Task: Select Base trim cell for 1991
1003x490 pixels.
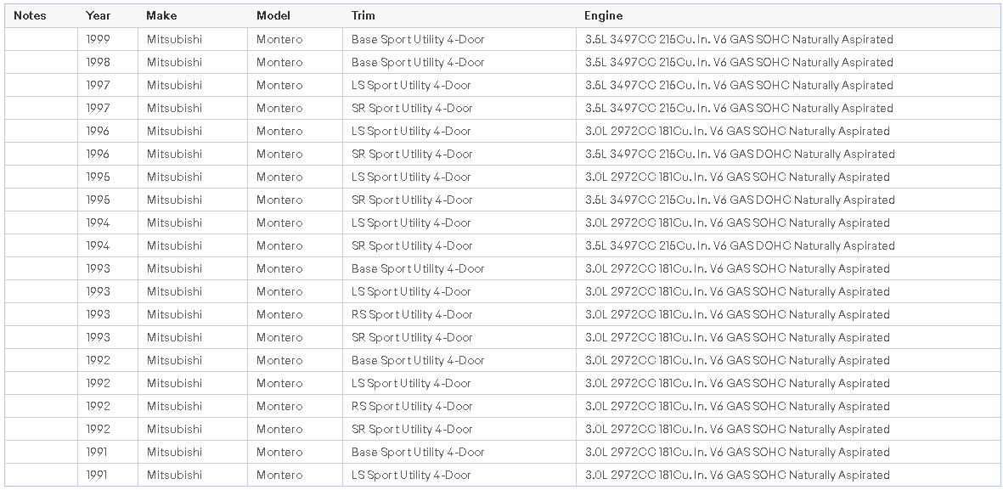Action: tap(418, 452)
